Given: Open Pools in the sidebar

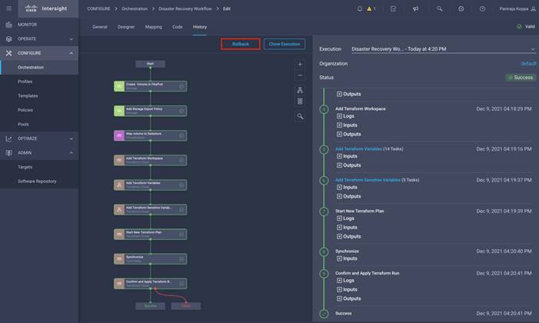Looking at the screenshot, I should [39, 124].
